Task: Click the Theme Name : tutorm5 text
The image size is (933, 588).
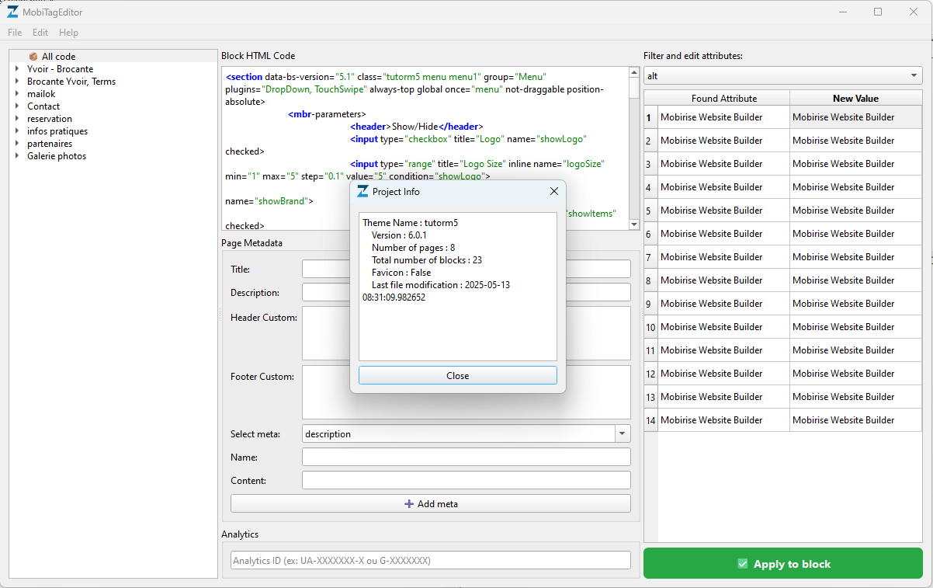Action: click(411, 223)
